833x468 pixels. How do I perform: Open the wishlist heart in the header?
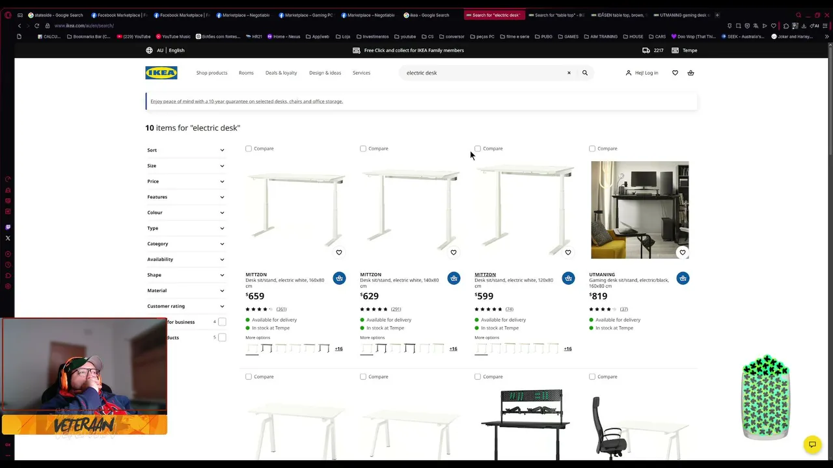(x=675, y=73)
